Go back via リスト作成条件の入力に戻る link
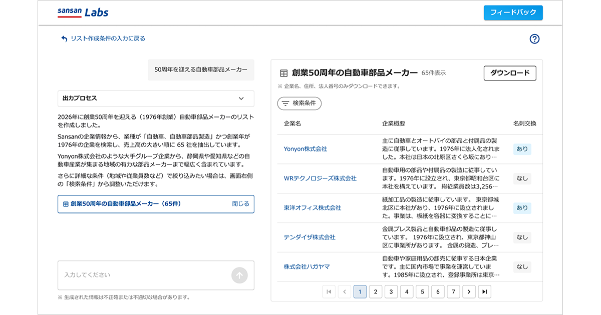Image resolution: width=601 pixels, height=315 pixels. (103, 38)
